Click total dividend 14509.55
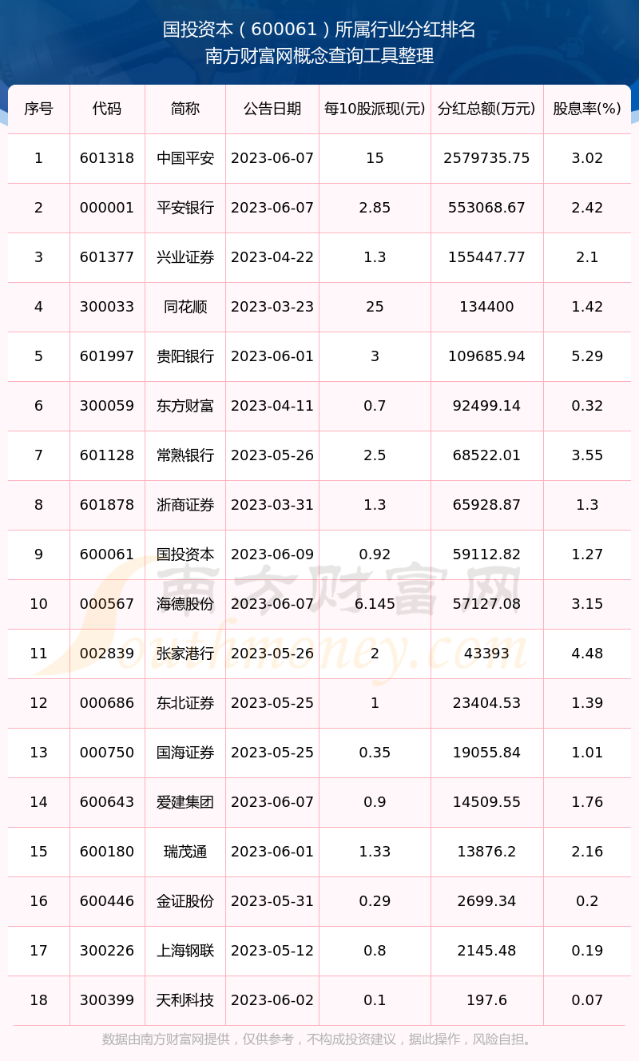 486,802
